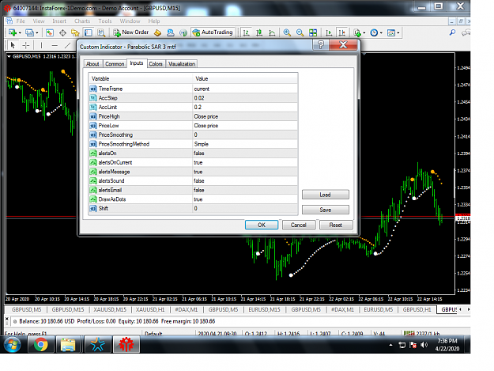Click the Save button

click(326, 210)
